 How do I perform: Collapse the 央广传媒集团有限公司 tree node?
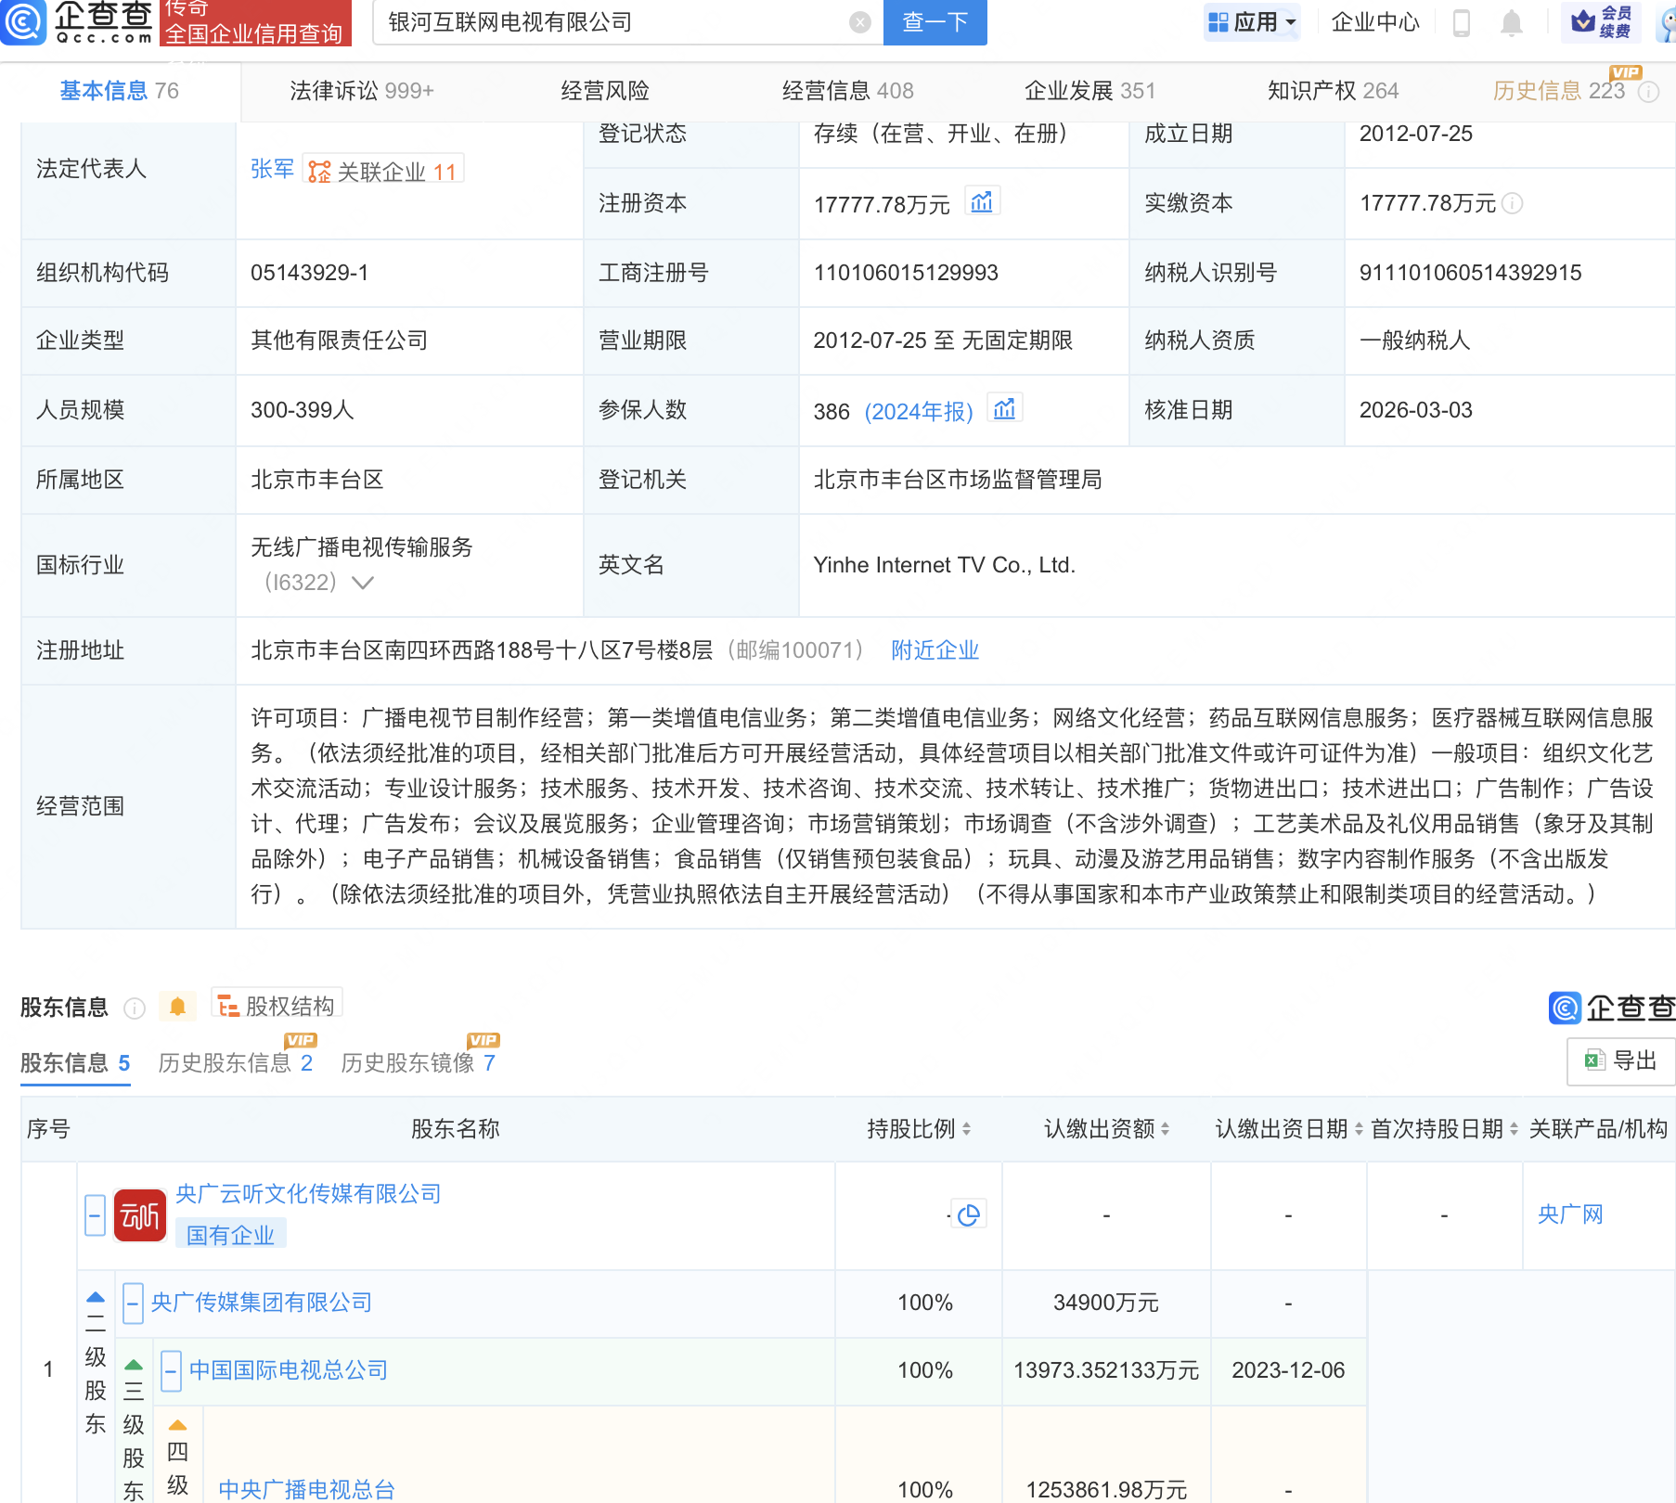[133, 1303]
